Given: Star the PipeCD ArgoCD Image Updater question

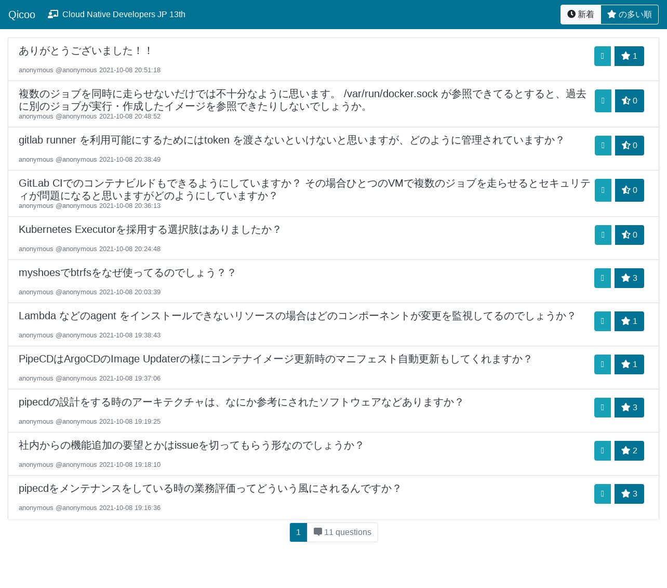Looking at the screenshot, I should (629, 364).
